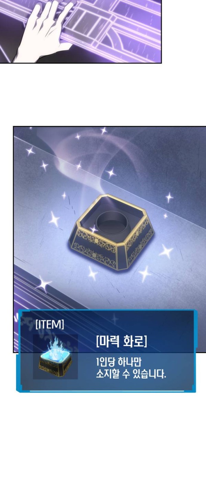Image resolution: width=206 pixels, height=479 pixels.
Task: Select the [마력 화로] item name
Action: [x=122, y=341]
